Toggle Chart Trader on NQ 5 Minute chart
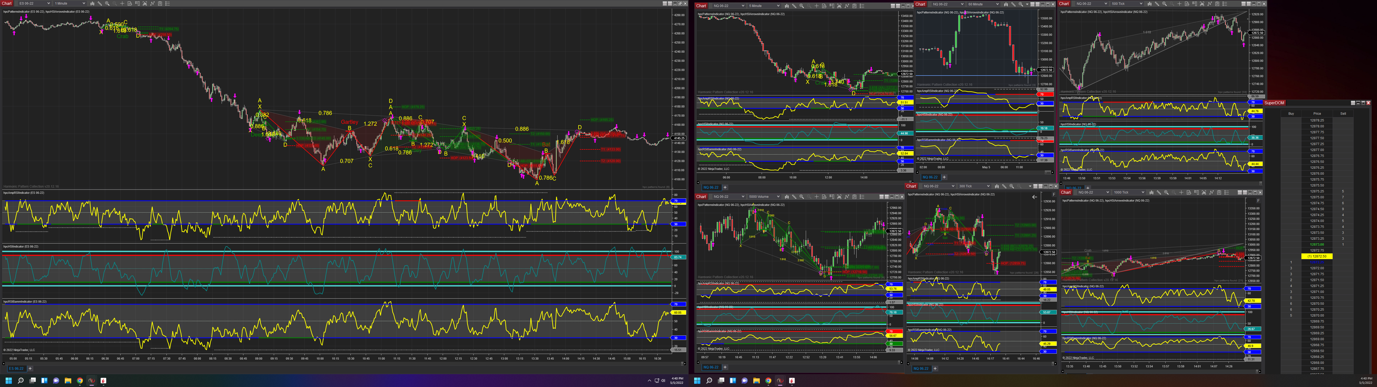 [832, 6]
